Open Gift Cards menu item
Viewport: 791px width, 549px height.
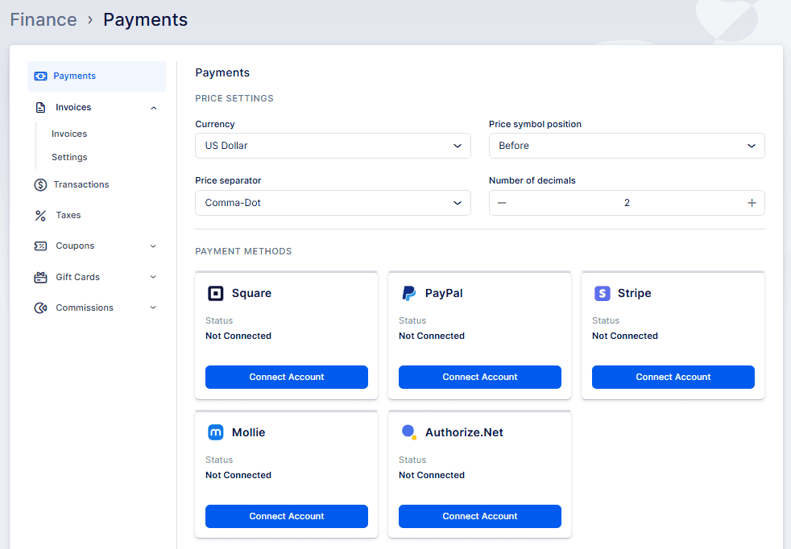(x=97, y=277)
